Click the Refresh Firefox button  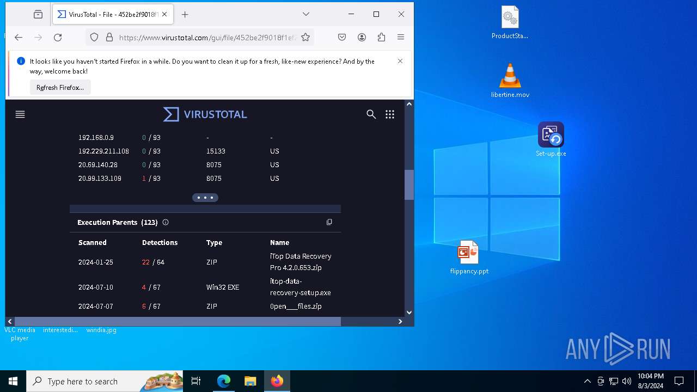pyautogui.click(x=60, y=87)
